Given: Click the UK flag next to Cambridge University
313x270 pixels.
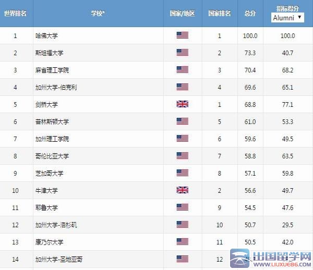Looking at the screenshot, I should coord(182,104).
